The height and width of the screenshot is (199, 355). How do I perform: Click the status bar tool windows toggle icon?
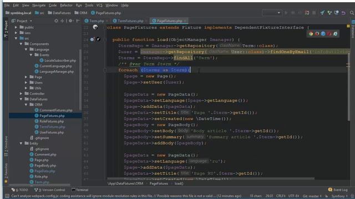pyautogui.click(x=7, y=196)
